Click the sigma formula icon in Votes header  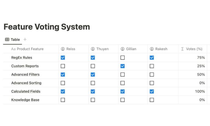pyautogui.click(x=182, y=49)
